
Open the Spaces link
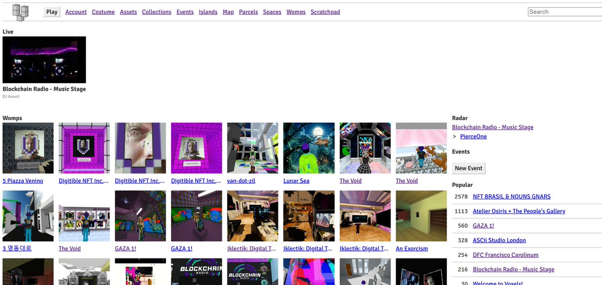point(272,12)
